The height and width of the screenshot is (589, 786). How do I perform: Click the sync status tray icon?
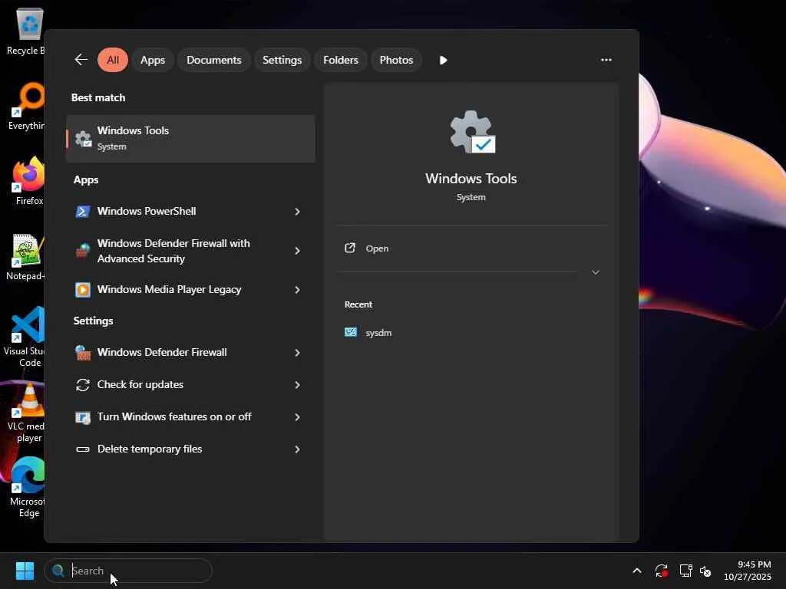[661, 571]
